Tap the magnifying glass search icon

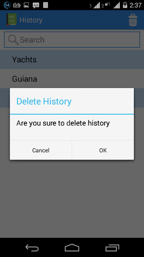[13, 40]
